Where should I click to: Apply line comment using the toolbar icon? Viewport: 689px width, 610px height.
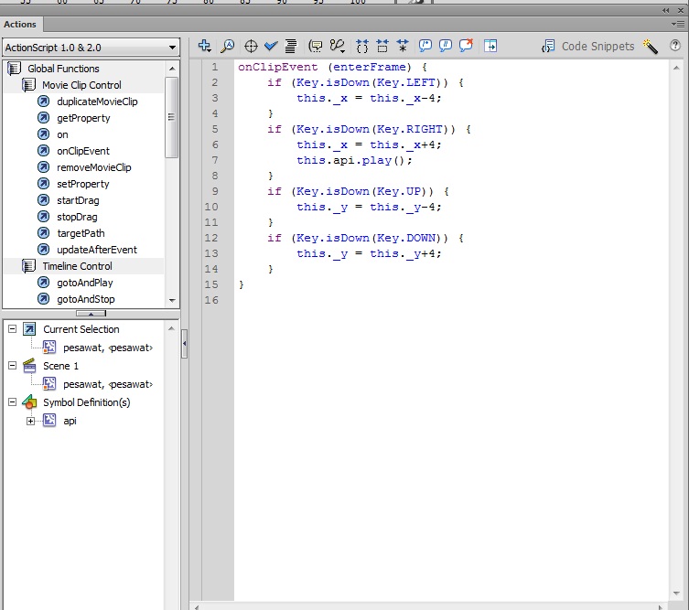(x=445, y=46)
